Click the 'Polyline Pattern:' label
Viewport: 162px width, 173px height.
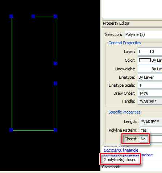[x=123, y=130]
